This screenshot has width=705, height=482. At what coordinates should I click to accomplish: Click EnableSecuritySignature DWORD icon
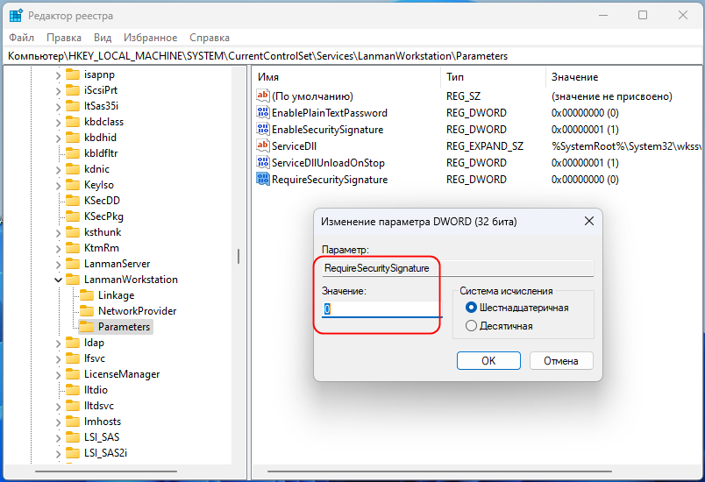[x=262, y=129]
